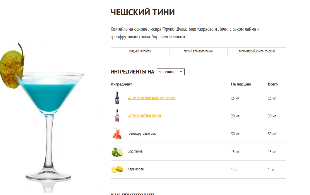Viewport: 310px width, 195px height.
Task: Click the carambola star fruit icon
Action: 117,169
